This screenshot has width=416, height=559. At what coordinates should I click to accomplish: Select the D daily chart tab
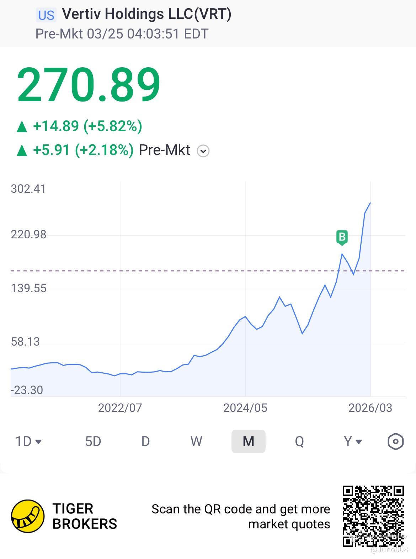pyautogui.click(x=145, y=442)
